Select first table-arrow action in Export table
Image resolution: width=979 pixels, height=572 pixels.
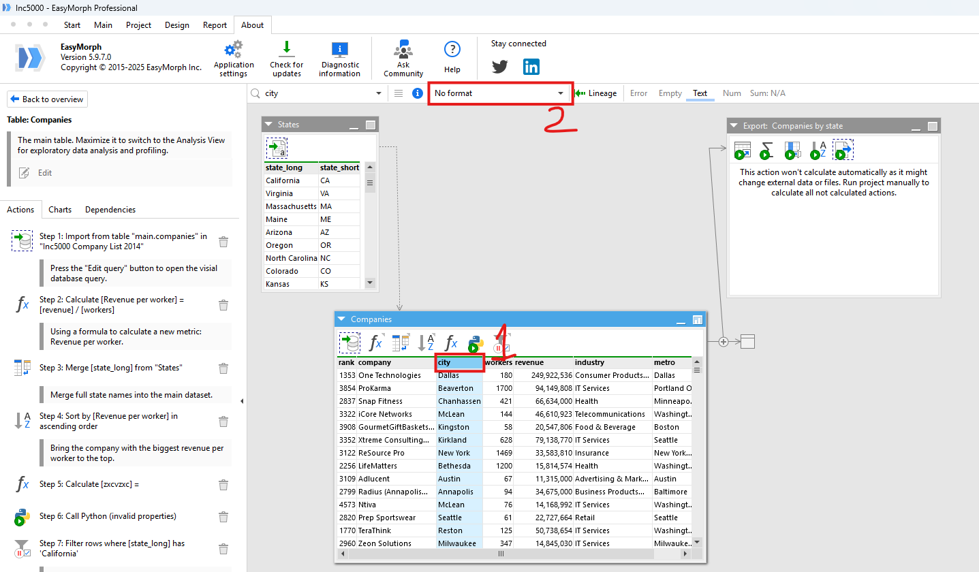[742, 150]
